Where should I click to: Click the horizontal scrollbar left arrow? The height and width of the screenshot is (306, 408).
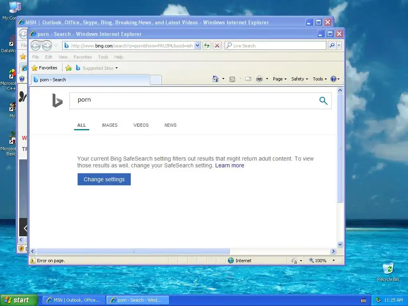click(33, 251)
